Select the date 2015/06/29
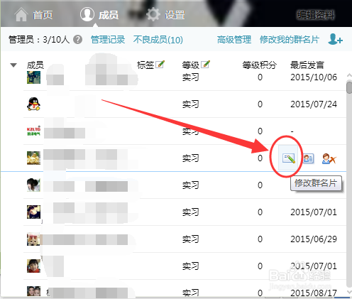 pos(314,239)
